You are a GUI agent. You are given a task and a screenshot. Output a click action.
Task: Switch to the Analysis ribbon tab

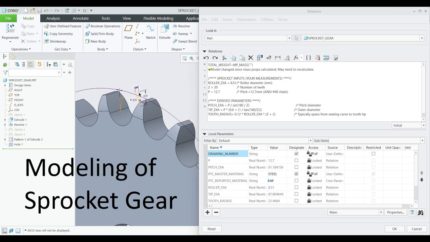(x=53, y=18)
